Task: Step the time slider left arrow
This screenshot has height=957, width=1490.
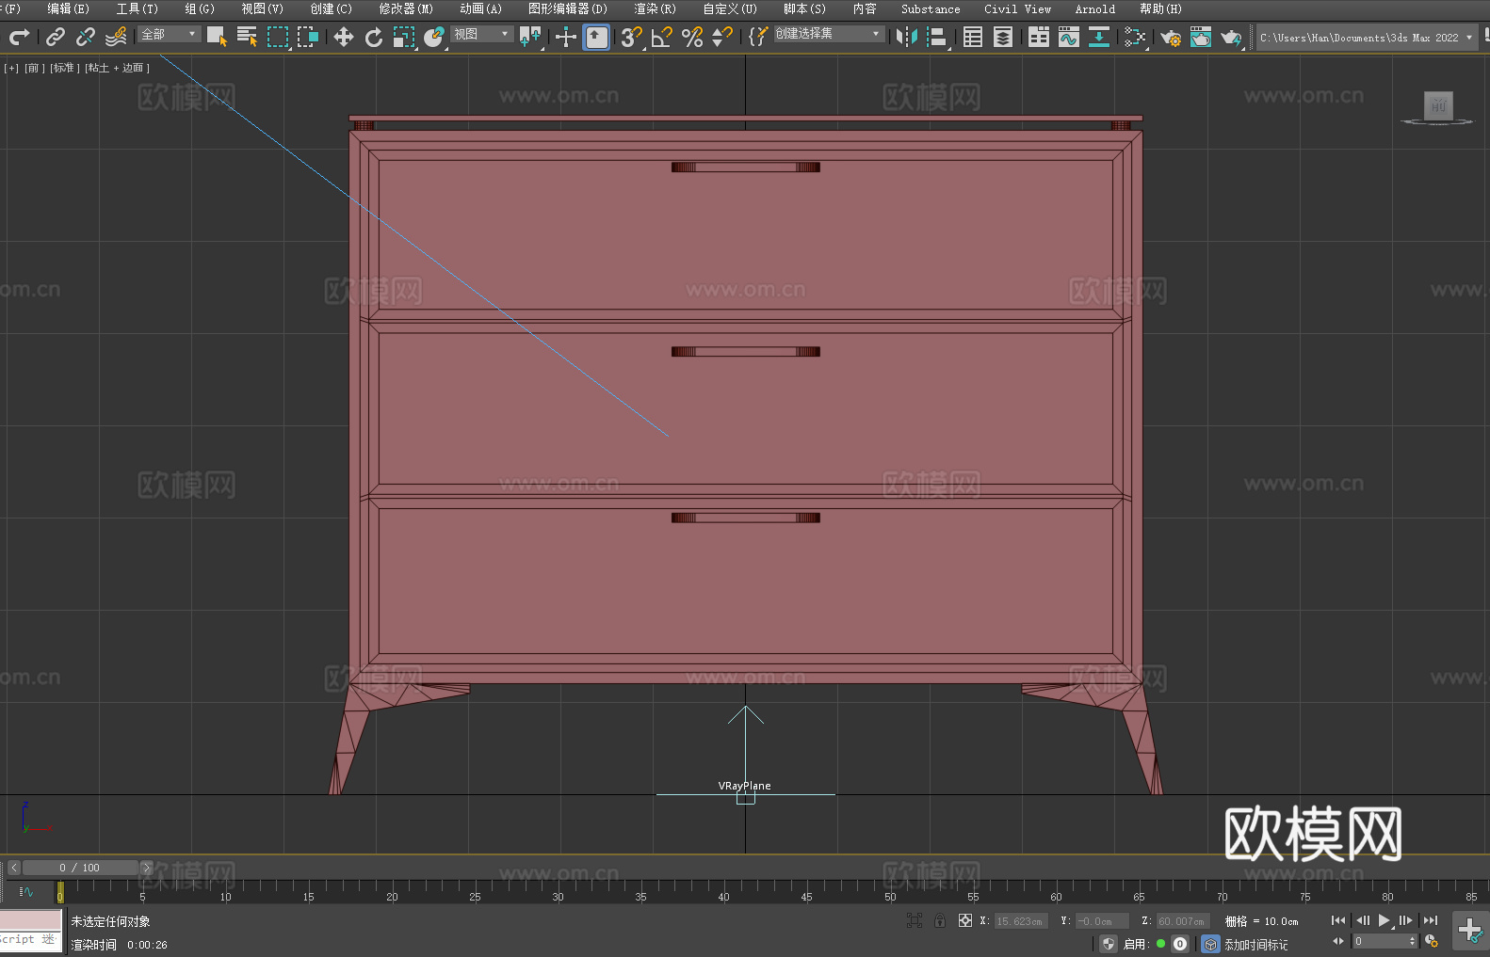Action: pyautogui.click(x=13, y=868)
